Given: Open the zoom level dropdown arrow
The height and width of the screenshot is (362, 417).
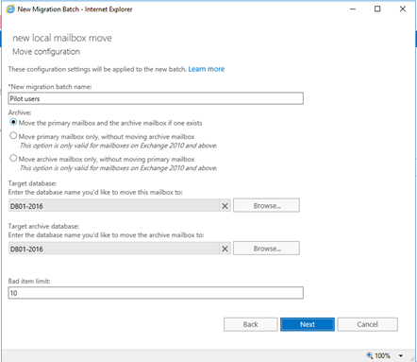Looking at the screenshot, I should pyautogui.click(x=401, y=355).
